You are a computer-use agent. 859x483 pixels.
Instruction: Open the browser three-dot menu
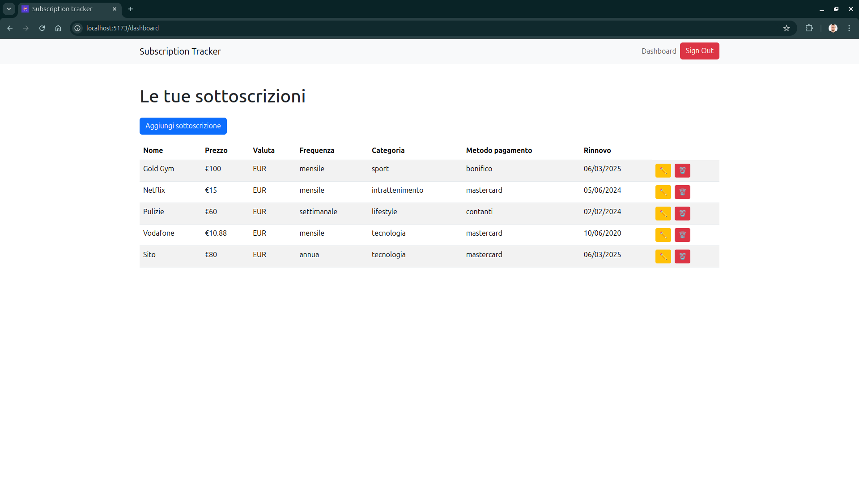pyautogui.click(x=849, y=28)
